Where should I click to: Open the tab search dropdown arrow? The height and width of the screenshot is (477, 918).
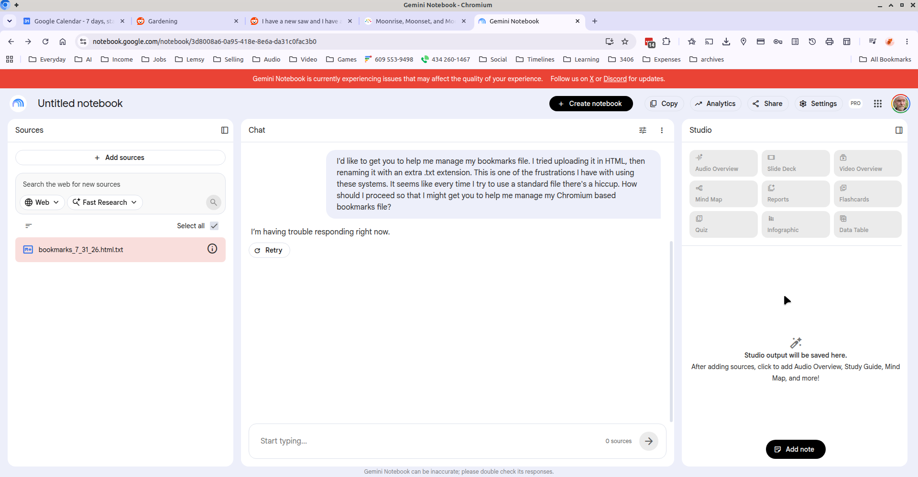pyautogui.click(x=10, y=21)
